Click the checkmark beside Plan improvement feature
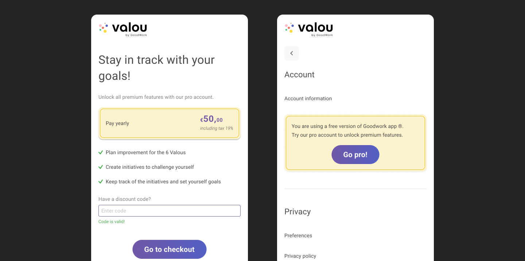The width and height of the screenshot is (525, 261). pos(101,152)
